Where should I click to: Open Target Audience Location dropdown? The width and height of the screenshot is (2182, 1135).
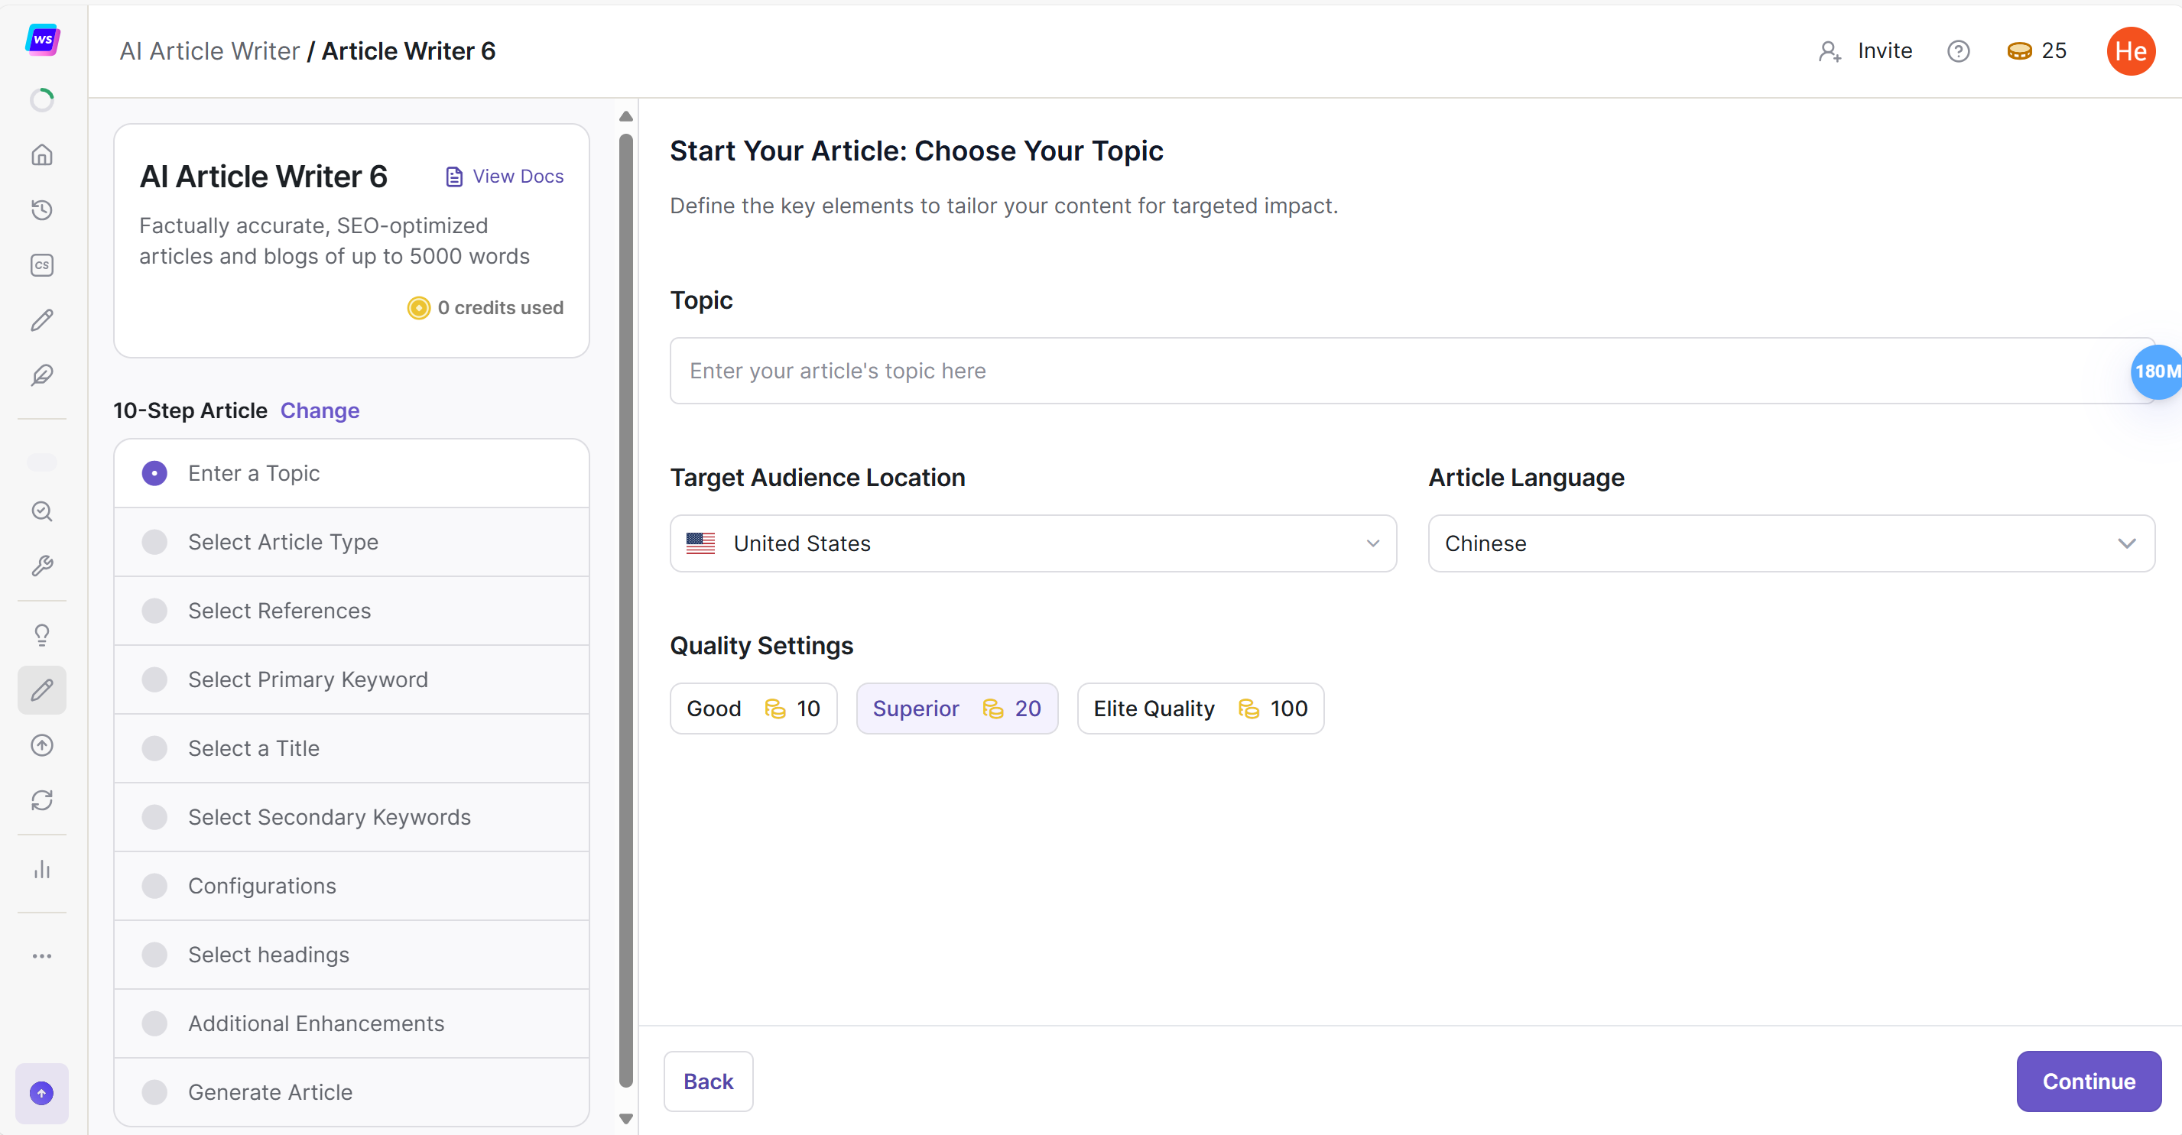pyautogui.click(x=1031, y=543)
